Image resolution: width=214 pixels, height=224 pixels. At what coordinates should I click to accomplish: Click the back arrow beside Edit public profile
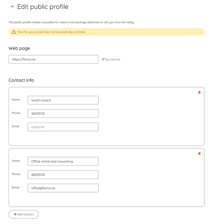click(x=12, y=7)
